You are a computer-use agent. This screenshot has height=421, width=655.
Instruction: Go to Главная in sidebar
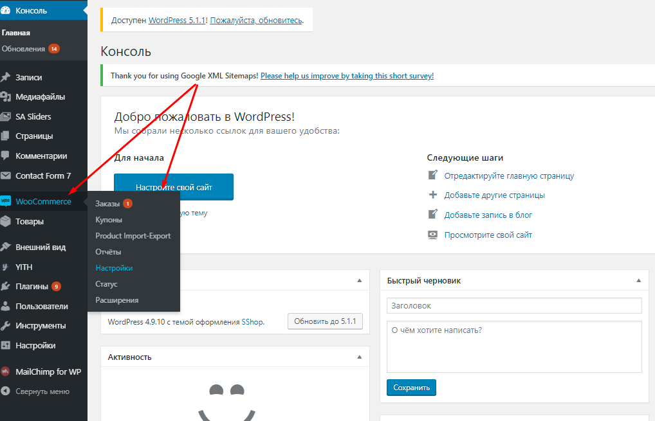click(16, 33)
